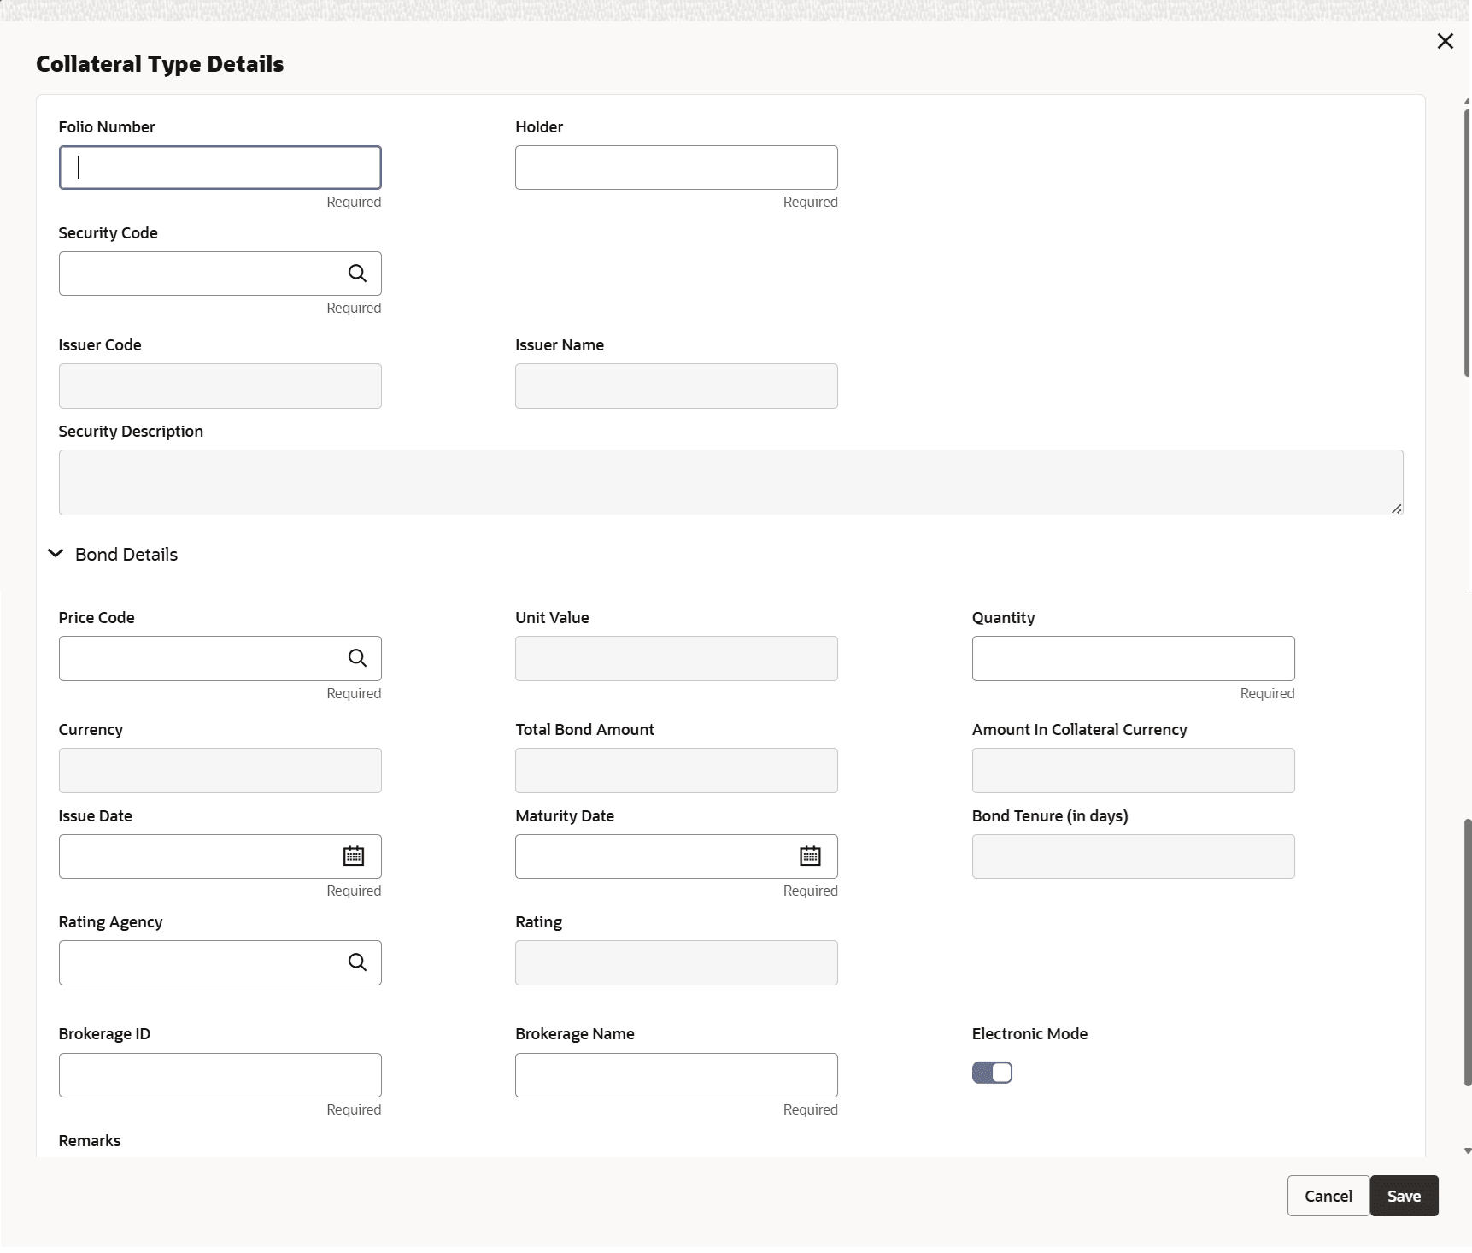Open the Maturity Date calendar icon

point(810,856)
